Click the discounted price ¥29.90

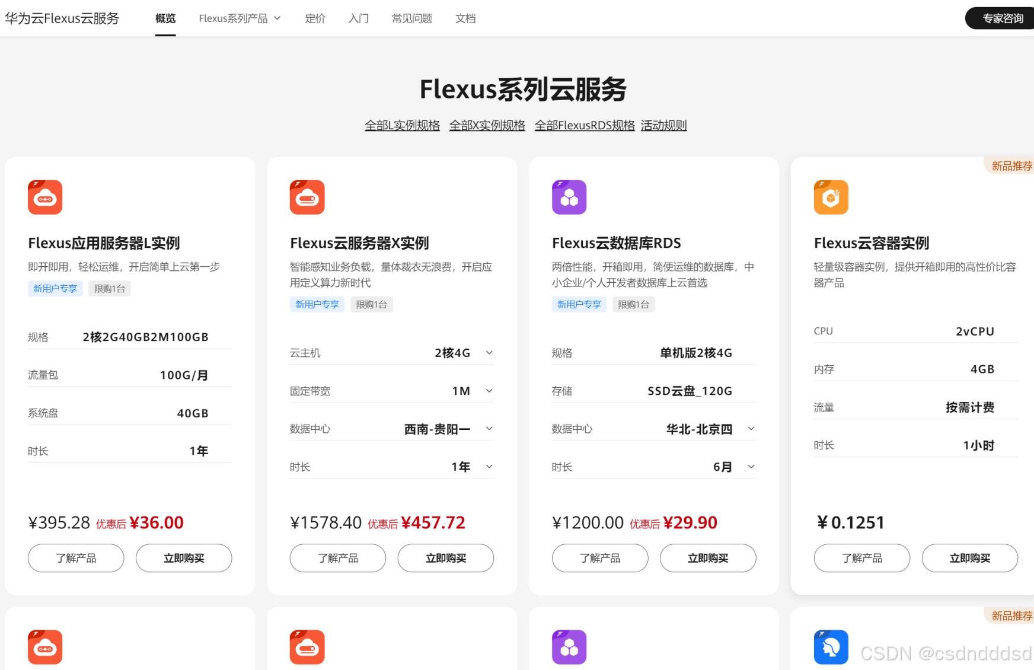(690, 522)
